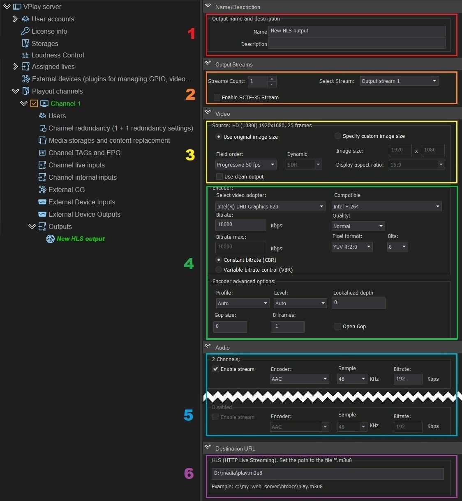
Task: Click the Users icon under Channel 1
Action: coord(42,116)
